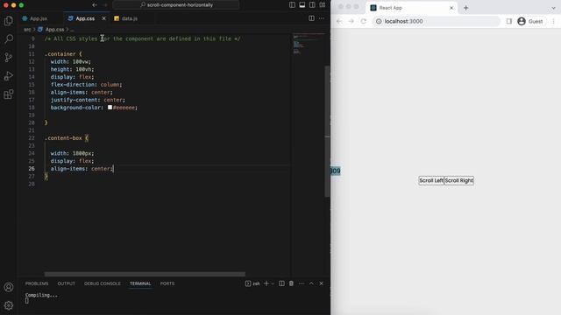Open Guest profile menu
Image resolution: width=561 pixels, height=315 pixels.
(x=530, y=21)
